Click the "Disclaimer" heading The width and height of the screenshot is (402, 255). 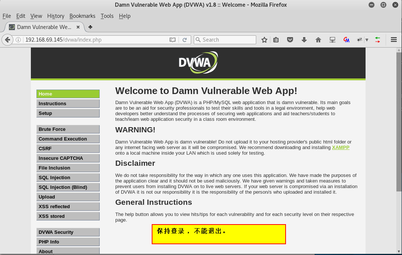[x=135, y=163]
